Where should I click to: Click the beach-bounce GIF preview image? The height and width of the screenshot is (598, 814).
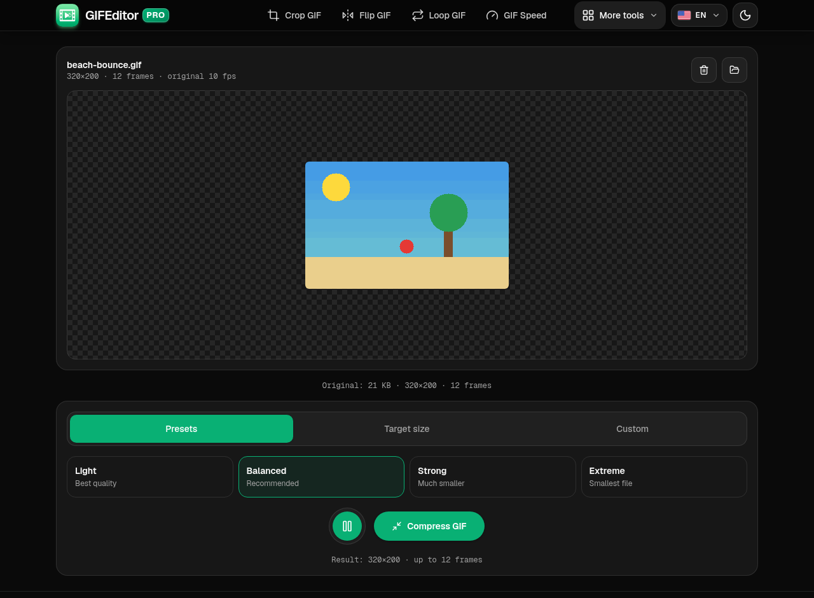407,225
